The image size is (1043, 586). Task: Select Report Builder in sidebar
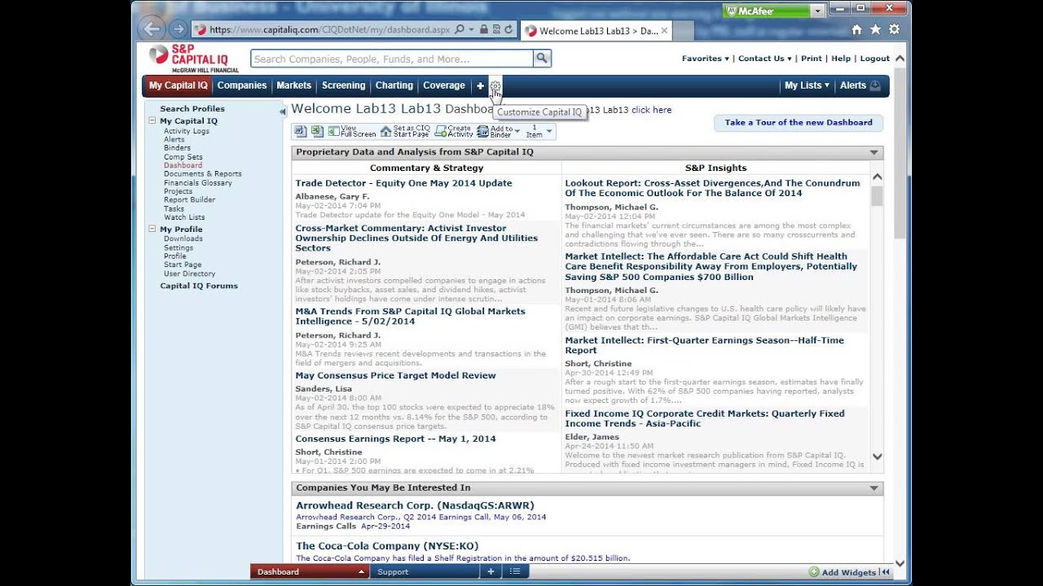(x=189, y=199)
